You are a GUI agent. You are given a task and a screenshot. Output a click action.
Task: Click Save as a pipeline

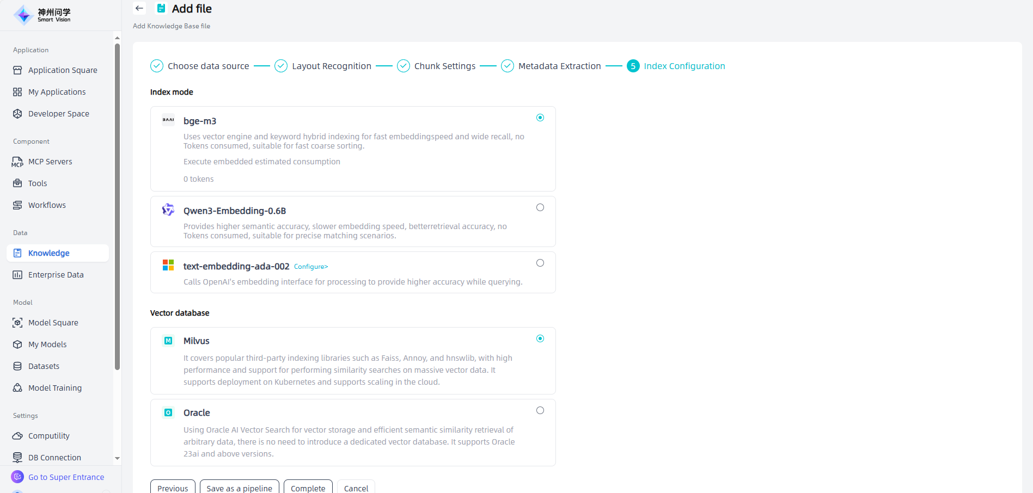(239, 488)
